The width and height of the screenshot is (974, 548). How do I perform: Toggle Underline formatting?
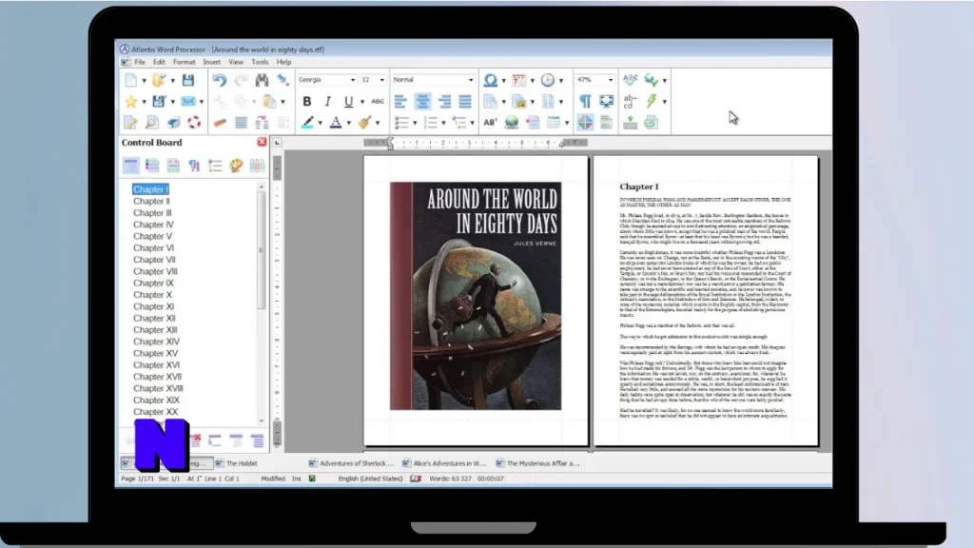pyautogui.click(x=349, y=101)
